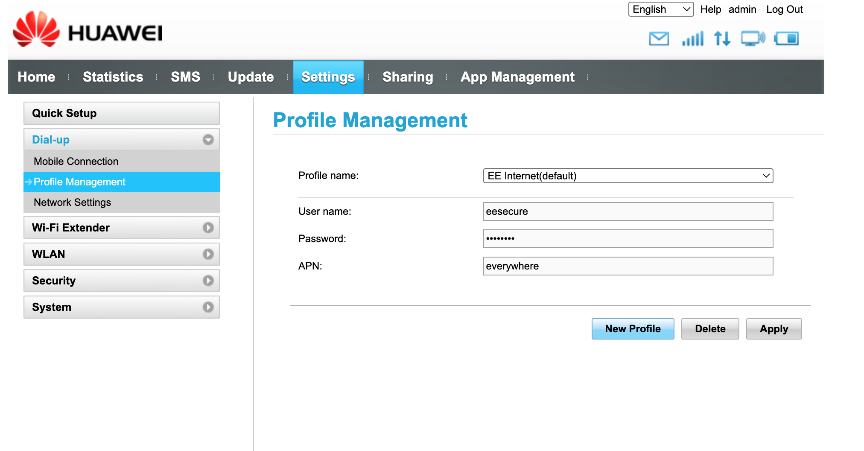Screen dimensions: 864x451
Task: Open Network Settings sidebar item
Action: [122, 202]
